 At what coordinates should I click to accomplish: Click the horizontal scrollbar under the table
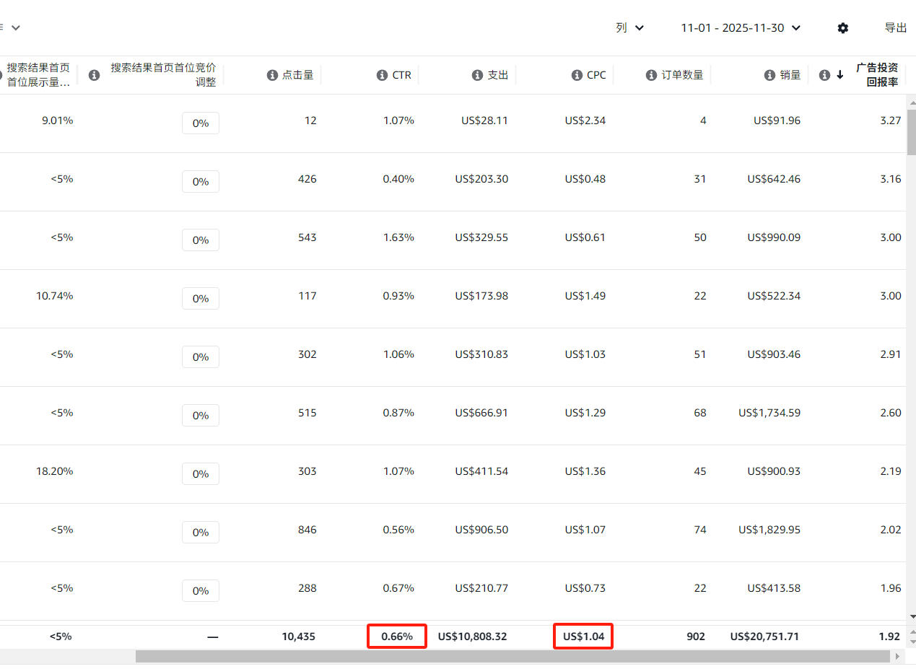[x=512, y=656]
